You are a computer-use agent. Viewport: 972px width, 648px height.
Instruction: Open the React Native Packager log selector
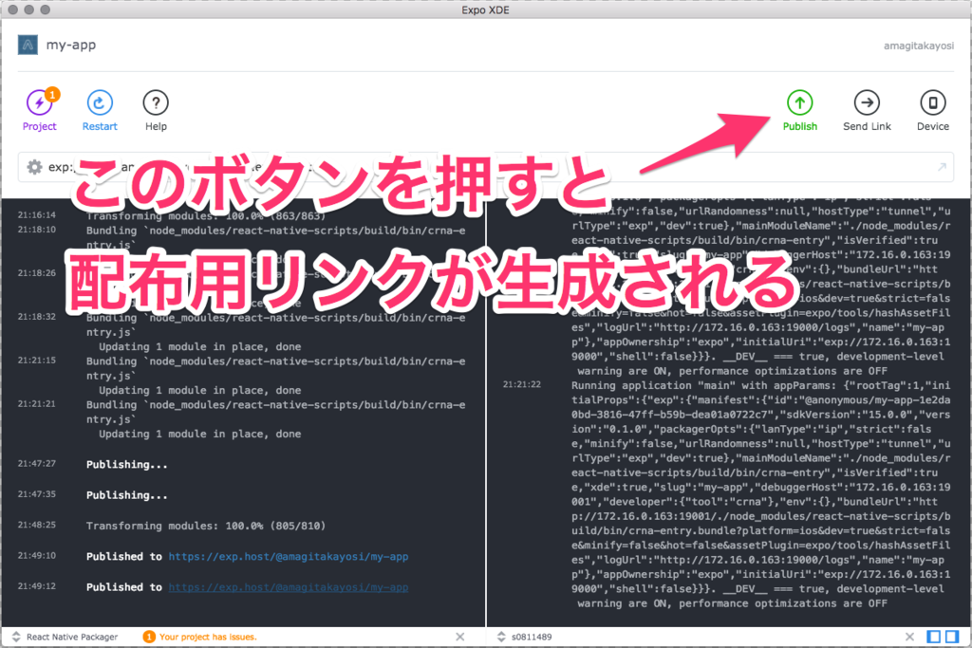(65, 637)
